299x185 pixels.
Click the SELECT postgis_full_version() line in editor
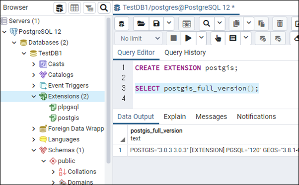click(x=197, y=88)
